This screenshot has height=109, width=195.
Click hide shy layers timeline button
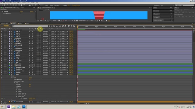pos(60,26)
